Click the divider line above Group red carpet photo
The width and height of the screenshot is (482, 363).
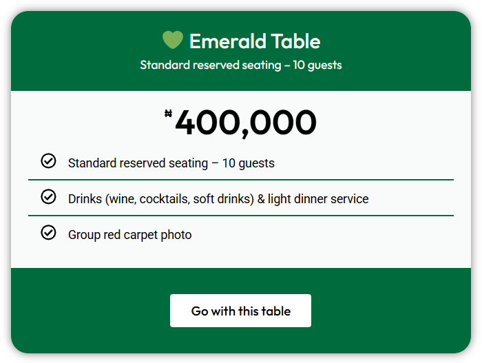coord(241,216)
